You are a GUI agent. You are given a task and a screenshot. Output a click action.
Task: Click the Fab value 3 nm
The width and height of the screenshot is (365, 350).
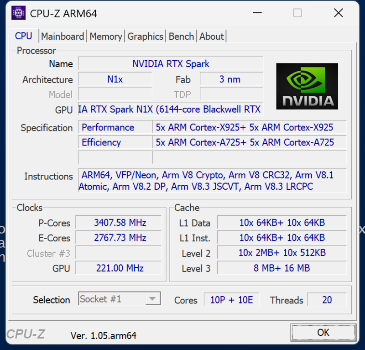[x=231, y=79]
